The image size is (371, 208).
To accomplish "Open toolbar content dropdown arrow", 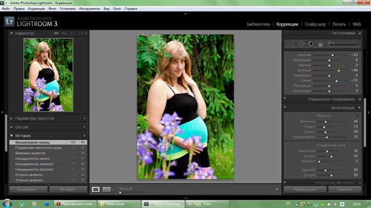I will pos(277,190).
